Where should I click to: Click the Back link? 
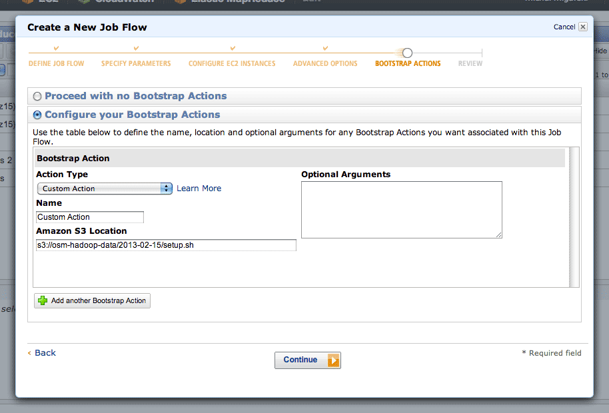point(45,353)
